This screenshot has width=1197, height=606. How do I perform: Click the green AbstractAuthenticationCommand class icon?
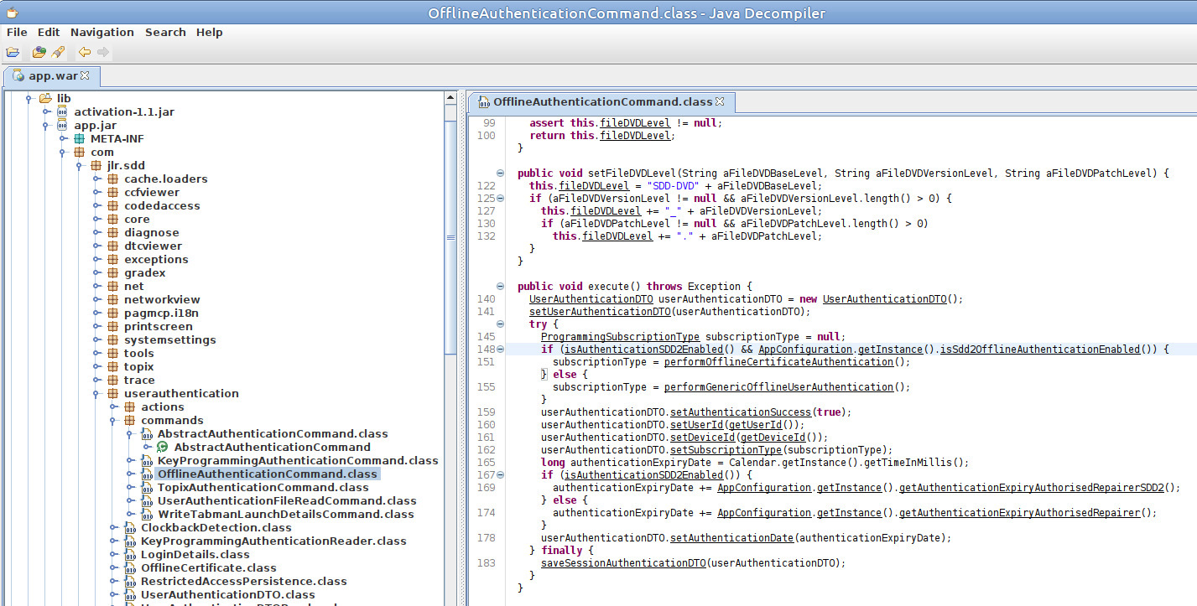pos(163,448)
